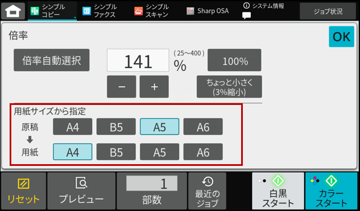
Task: Start black-and-white copy with 白黒スタート
Action: pos(278,191)
